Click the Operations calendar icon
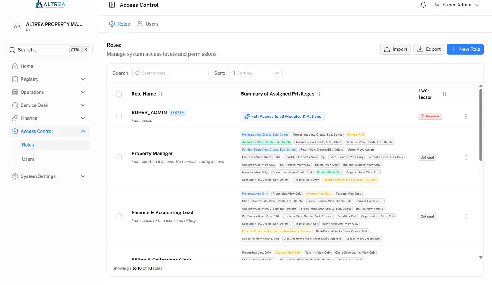Viewport: 492px width, 285px height. coord(15,92)
